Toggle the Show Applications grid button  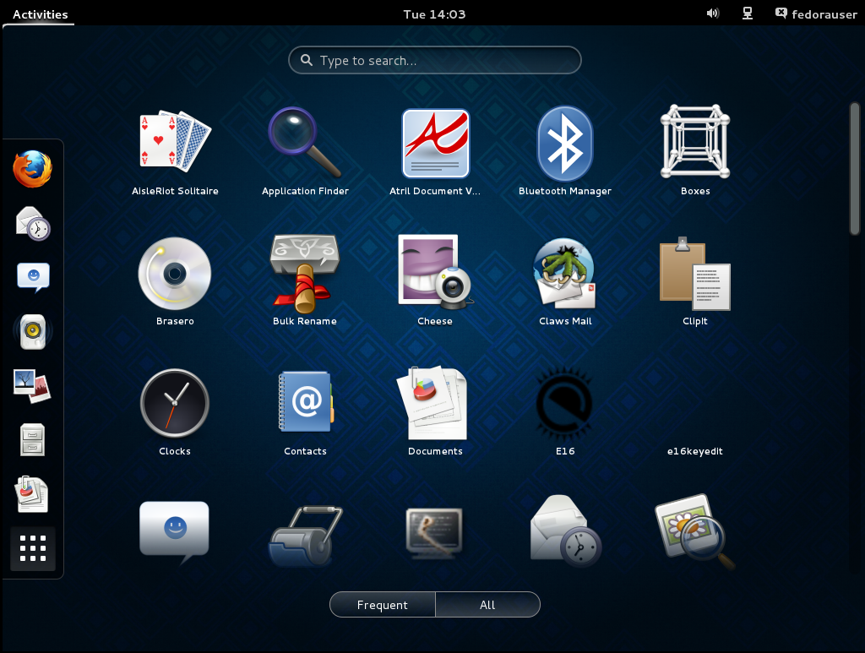point(33,548)
